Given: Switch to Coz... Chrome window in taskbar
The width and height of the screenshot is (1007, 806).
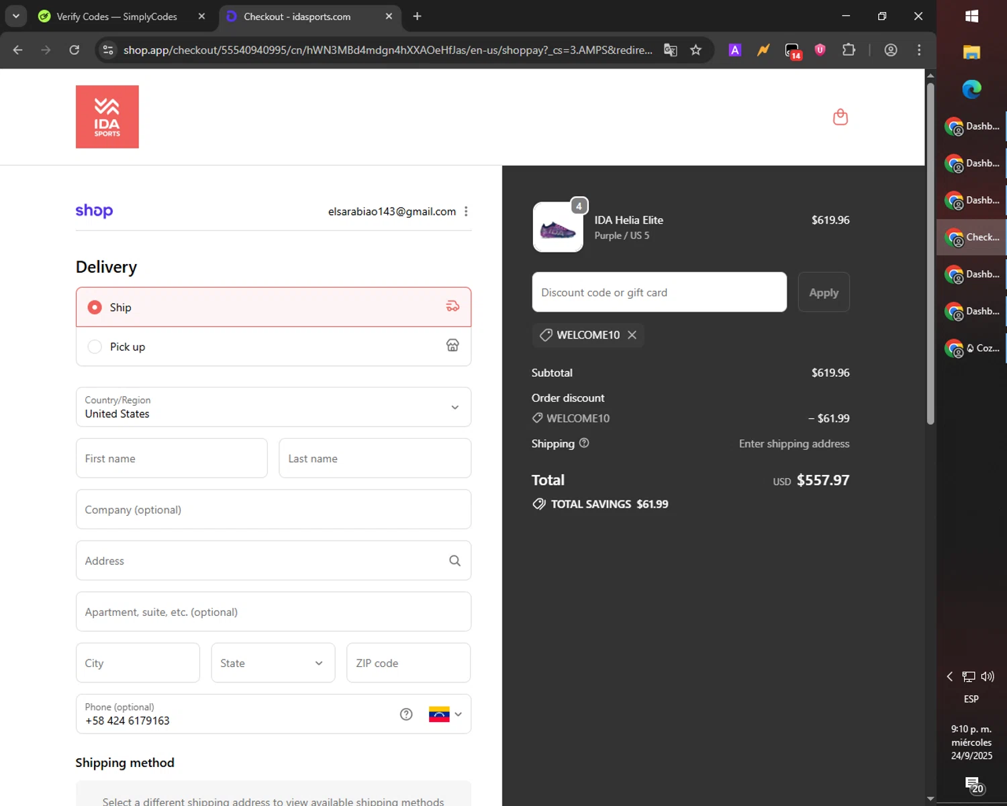Looking at the screenshot, I should 971,348.
